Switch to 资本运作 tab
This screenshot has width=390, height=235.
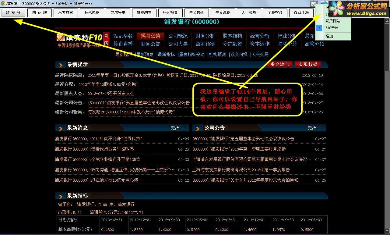(260, 44)
